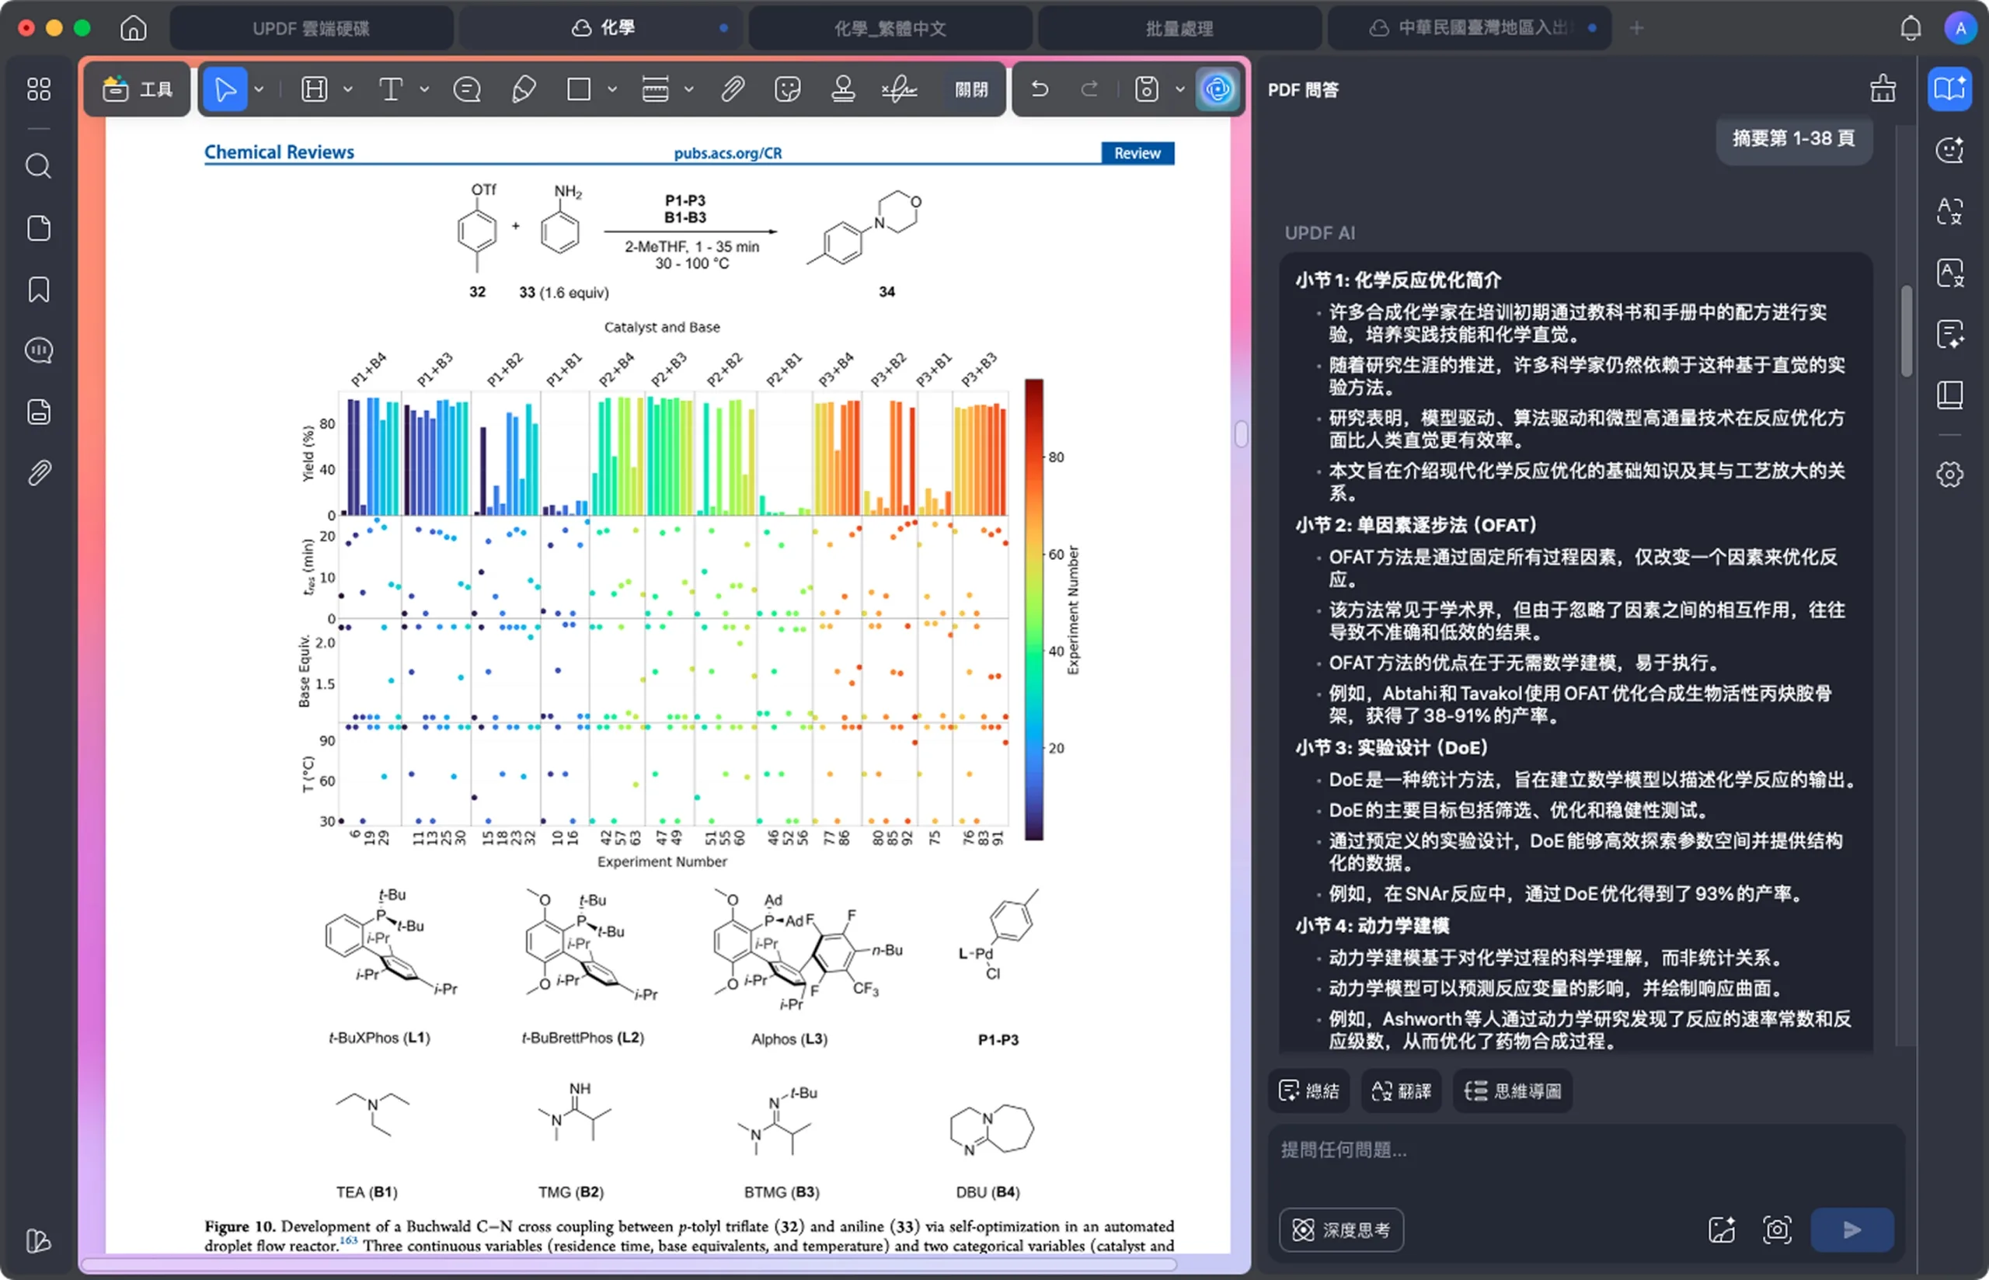
Task: Switch to the 批量處理 tab
Action: pyautogui.click(x=1179, y=28)
